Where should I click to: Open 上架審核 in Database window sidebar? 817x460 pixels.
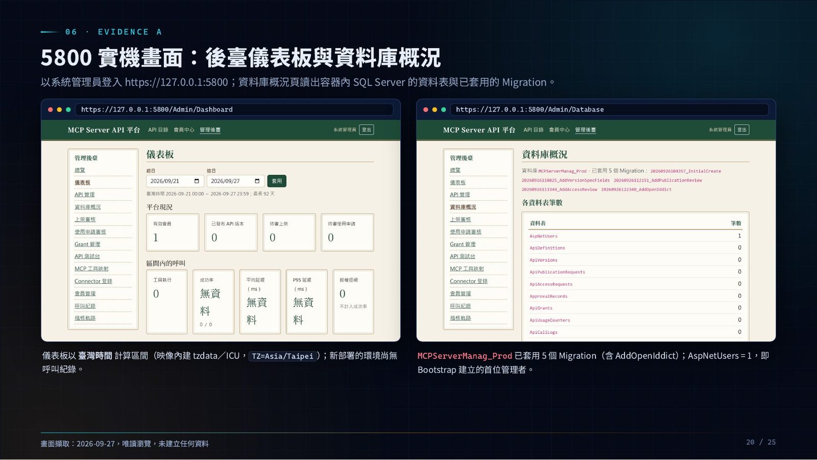coord(460,219)
